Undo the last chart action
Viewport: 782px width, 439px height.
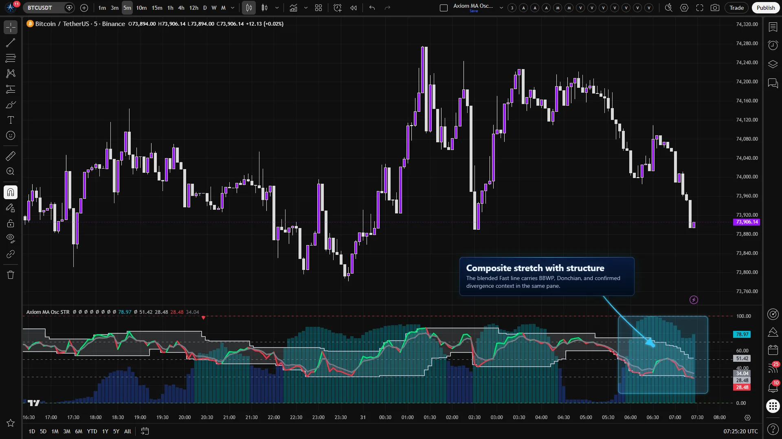click(x=372, y=8)
